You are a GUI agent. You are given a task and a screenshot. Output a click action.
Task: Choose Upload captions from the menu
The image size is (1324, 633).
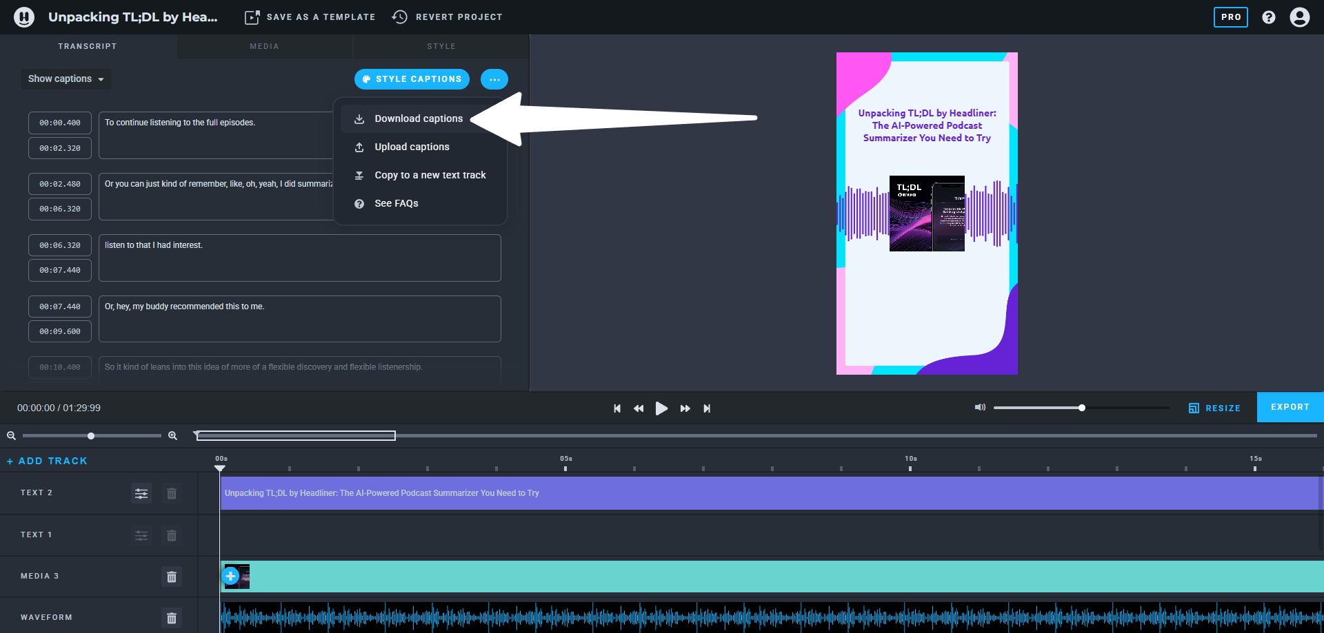click(x=419, y=147)
